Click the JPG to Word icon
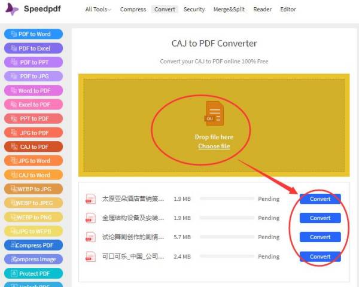359x287 pixels. coord(14,160)
